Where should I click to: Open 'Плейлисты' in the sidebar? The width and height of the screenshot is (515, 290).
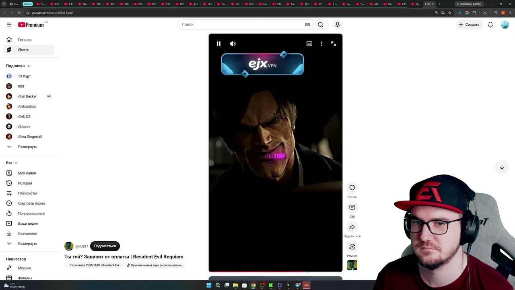click(x=29, y=193)
